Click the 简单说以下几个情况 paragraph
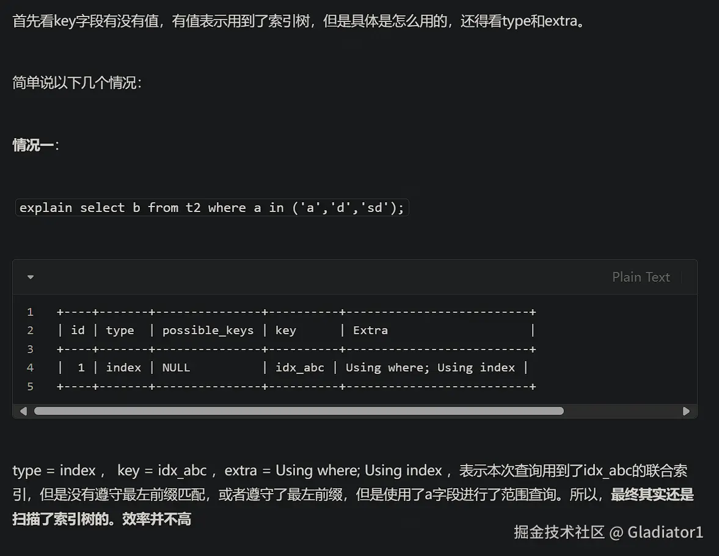719x556 pixels. pos(77,83)
